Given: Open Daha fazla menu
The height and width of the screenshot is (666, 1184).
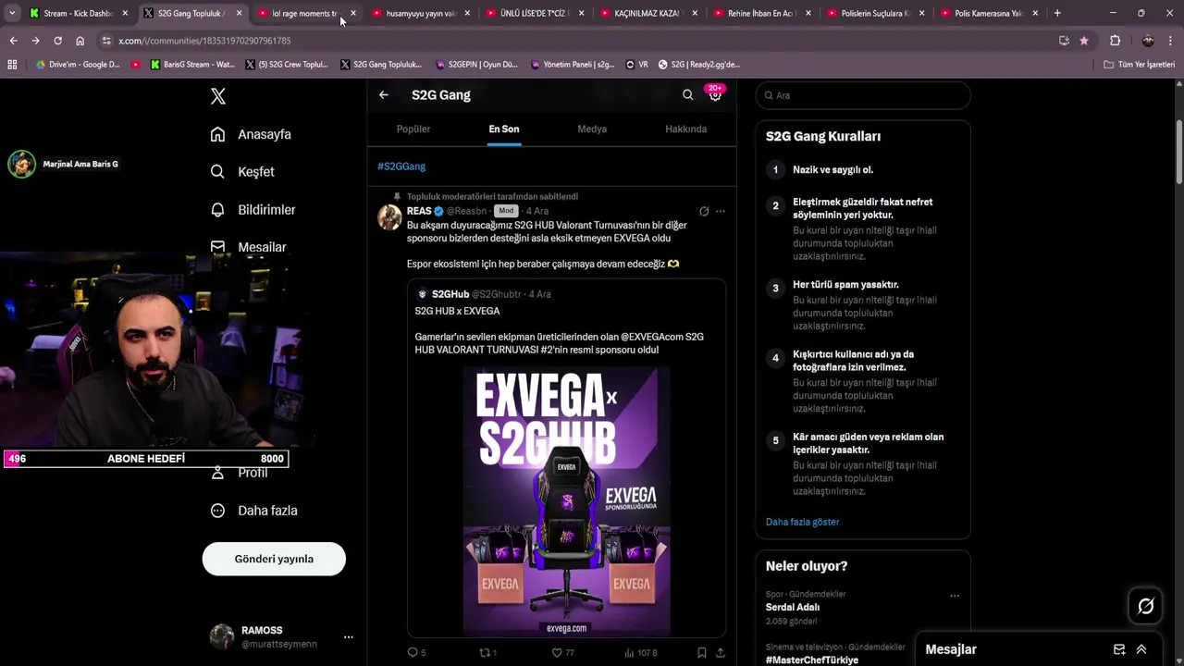Looking at the screenshot, I should click(253, 511).
